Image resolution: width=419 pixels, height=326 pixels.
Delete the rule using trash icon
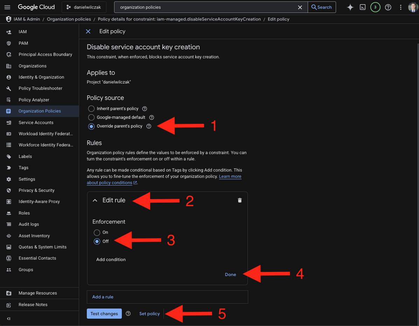240,200
